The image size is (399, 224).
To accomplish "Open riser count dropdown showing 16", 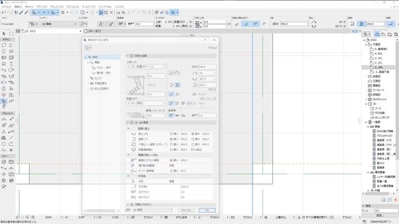I will click(x=207, y=73).
